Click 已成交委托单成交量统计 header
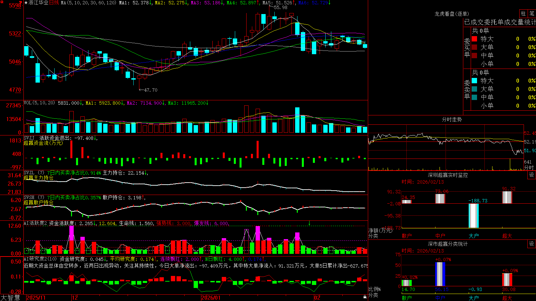The image size is (536, 301). (500, 22)
